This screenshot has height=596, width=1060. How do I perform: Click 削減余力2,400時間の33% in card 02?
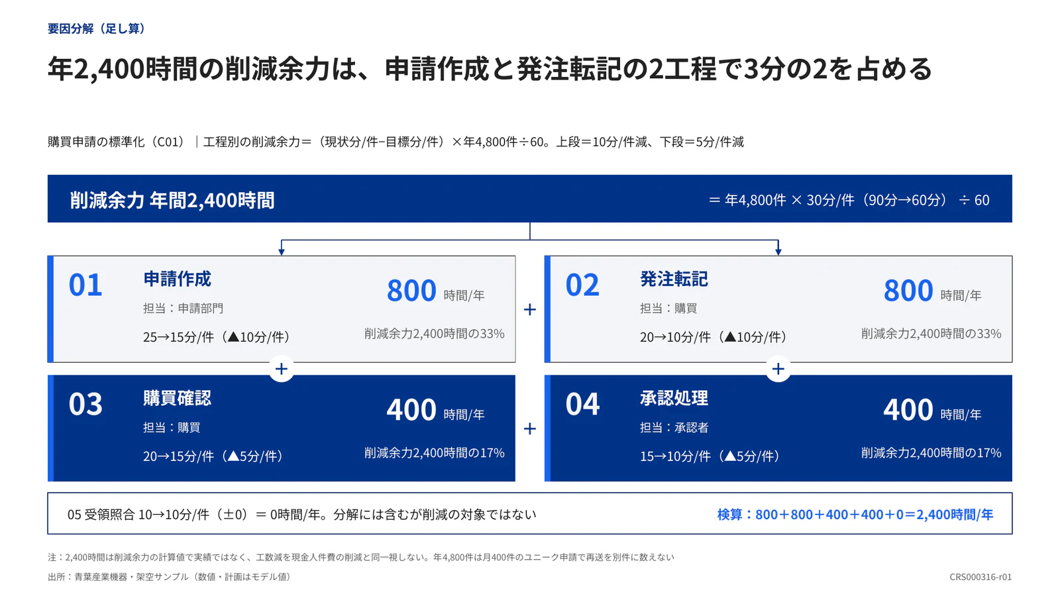tap(931, 334)
